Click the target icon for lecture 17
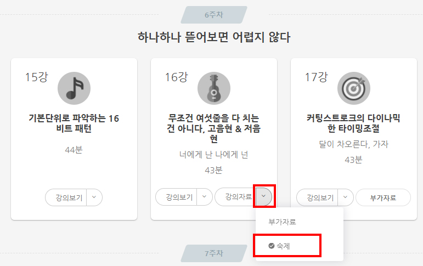The height and width of the screenshot is (266, 423). [354, 88]
